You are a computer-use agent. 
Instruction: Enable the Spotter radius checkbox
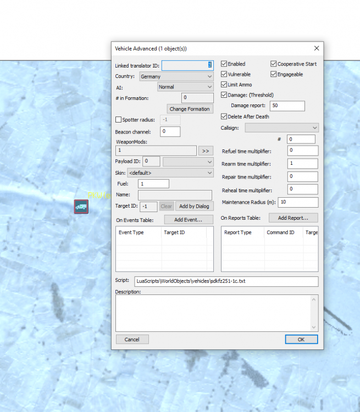click(119, 120)
